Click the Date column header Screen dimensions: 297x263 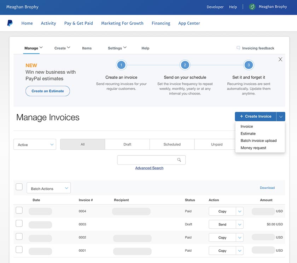click(36, 200)
